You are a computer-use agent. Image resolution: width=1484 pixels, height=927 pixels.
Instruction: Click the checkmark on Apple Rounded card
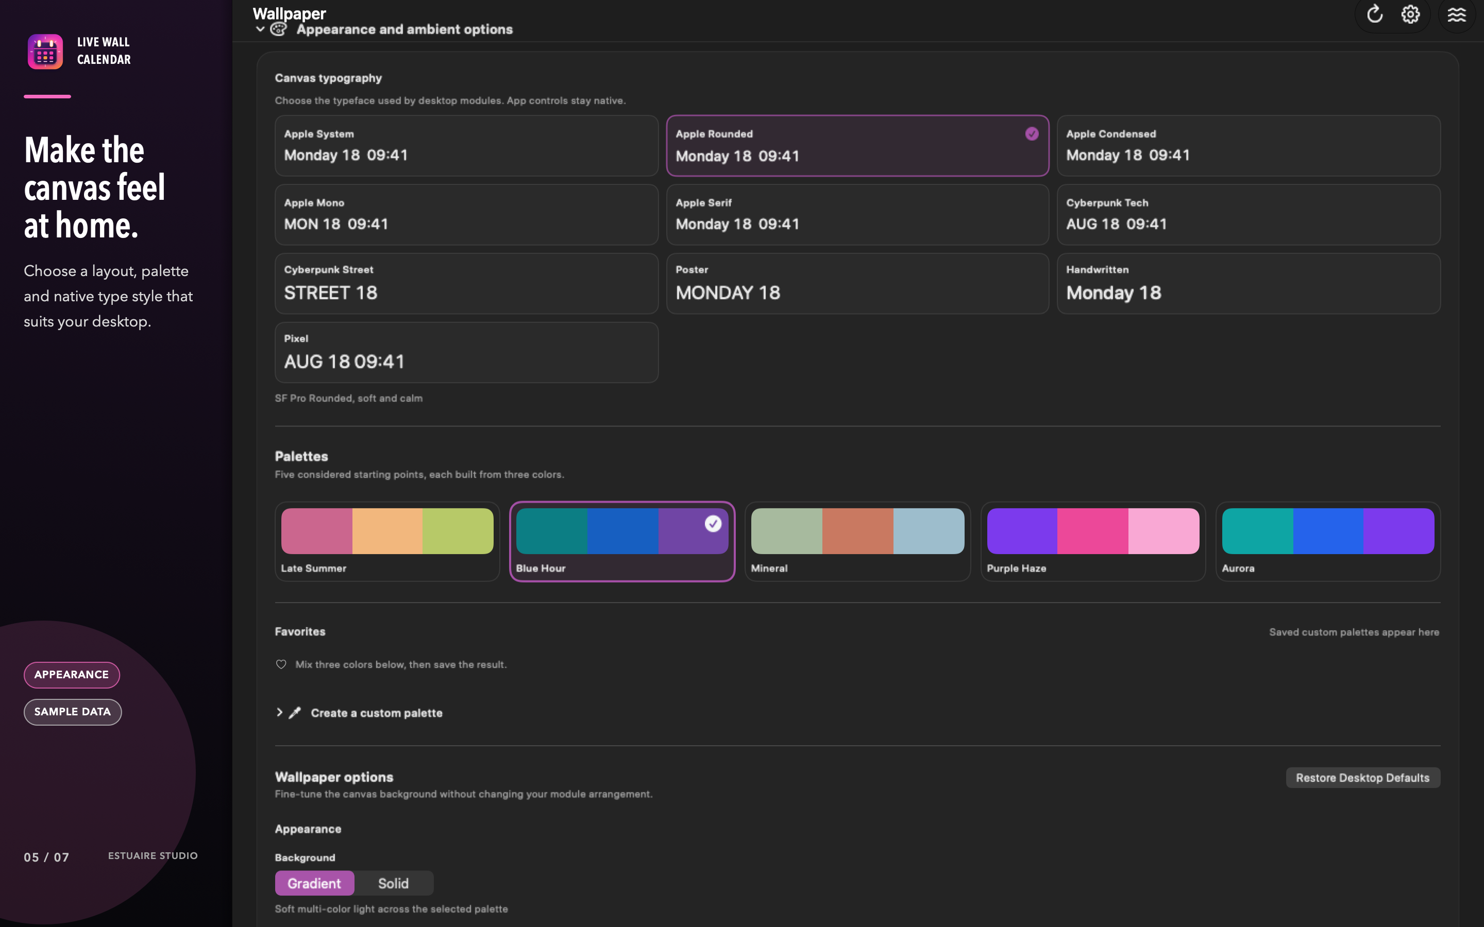(1032, 134)
